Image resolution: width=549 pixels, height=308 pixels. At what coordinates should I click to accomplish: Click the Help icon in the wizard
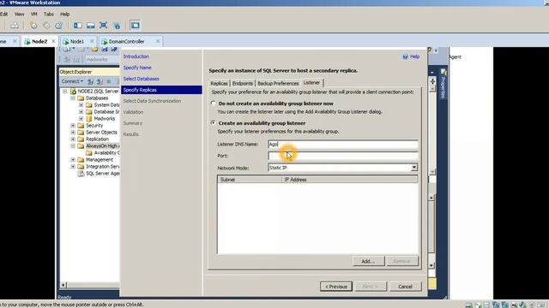click(x=406, y=56)
